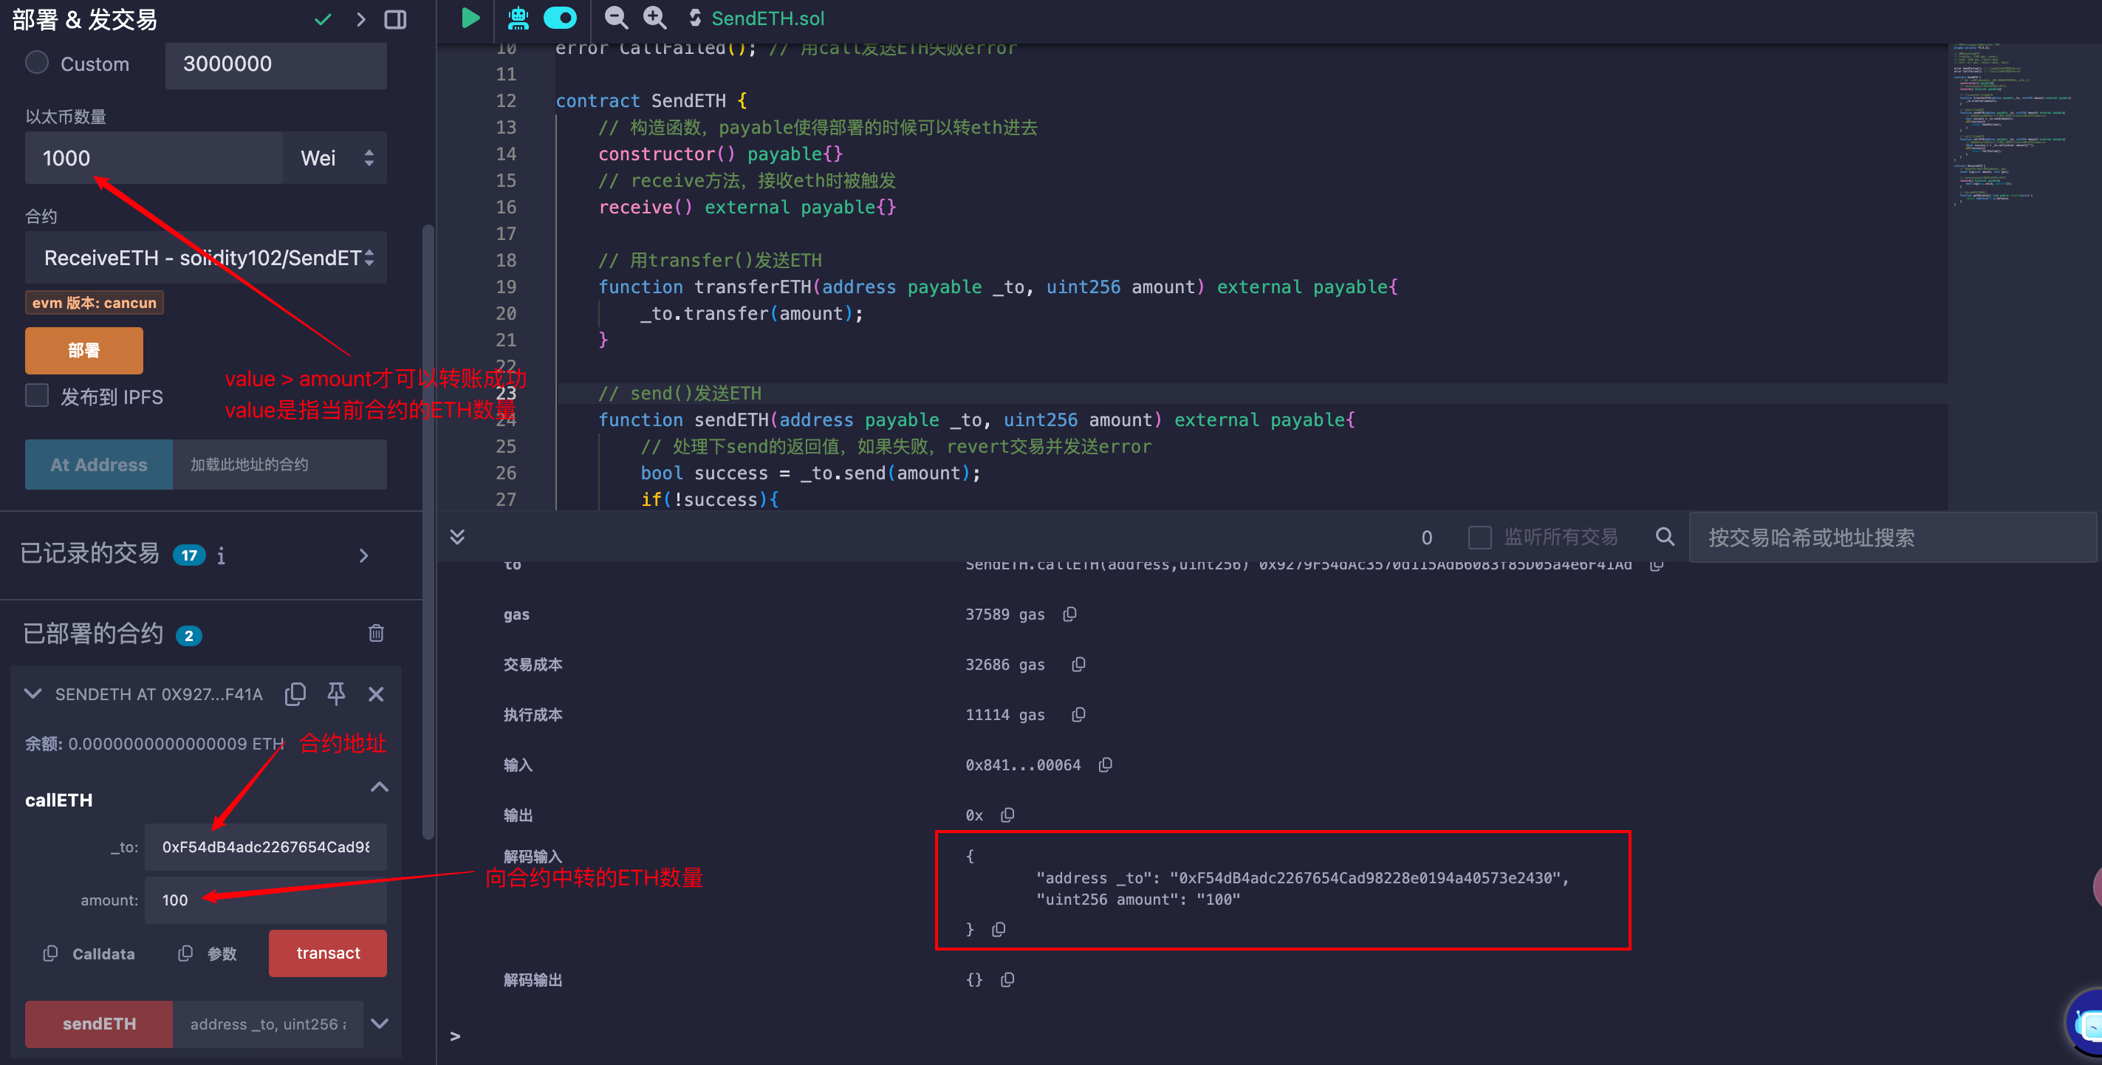Image resolution: width=2102 pixels, height=1065 pixels.
Task: Click the 按交易哈希或地址搜索 search field
Action: [1892, 537]
